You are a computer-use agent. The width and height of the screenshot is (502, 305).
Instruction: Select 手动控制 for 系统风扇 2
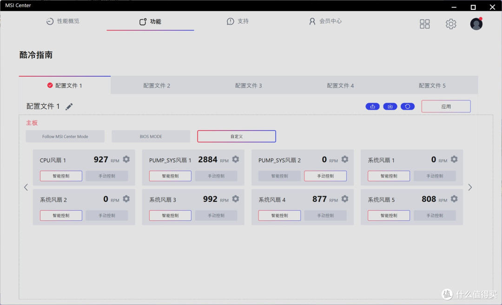pos(107,215)
